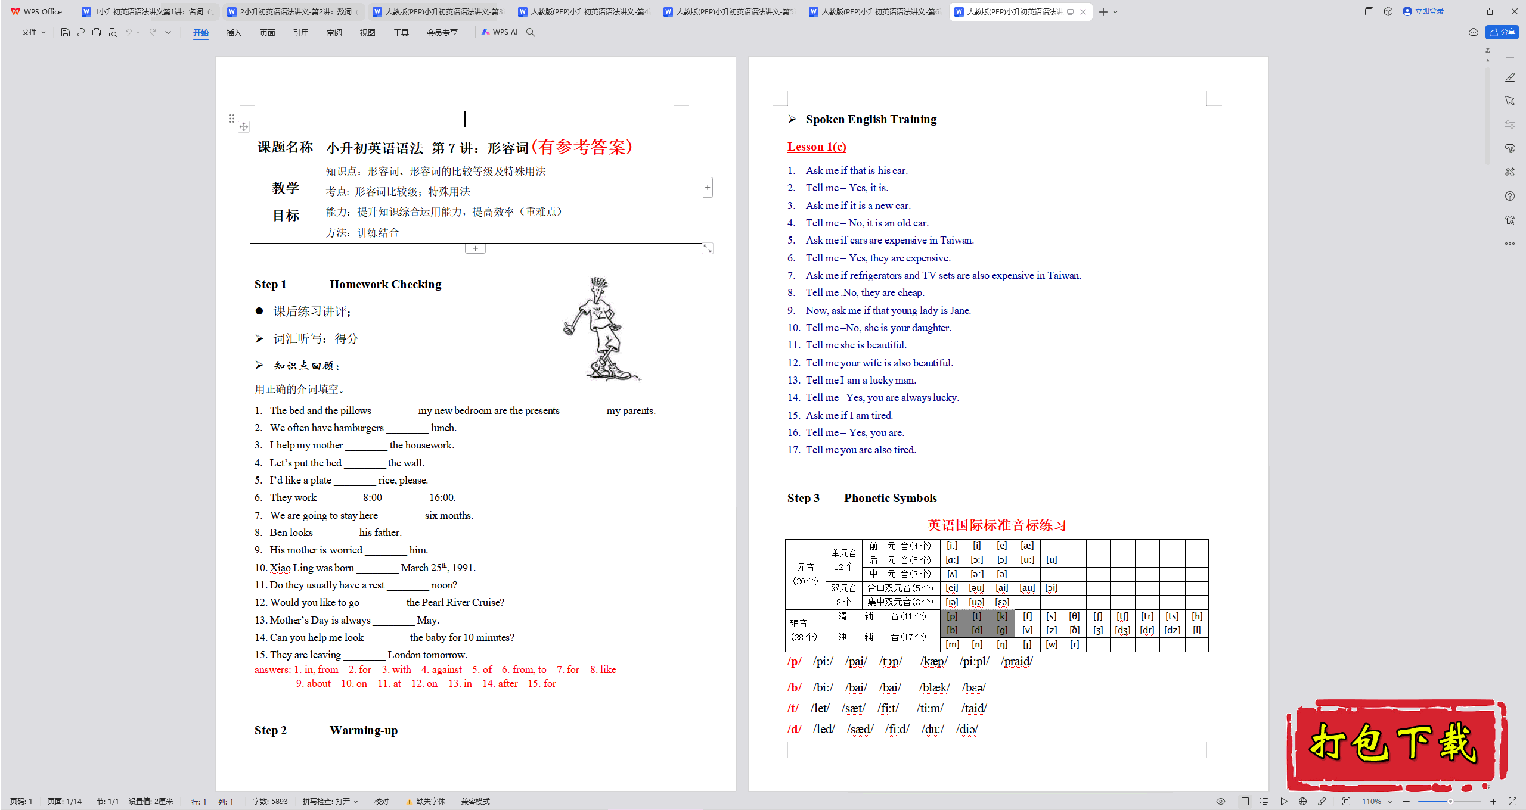Click the cartoon figure image in document
The width and height of the screenshot is (1526, 810).
click(x=602, y=329)
